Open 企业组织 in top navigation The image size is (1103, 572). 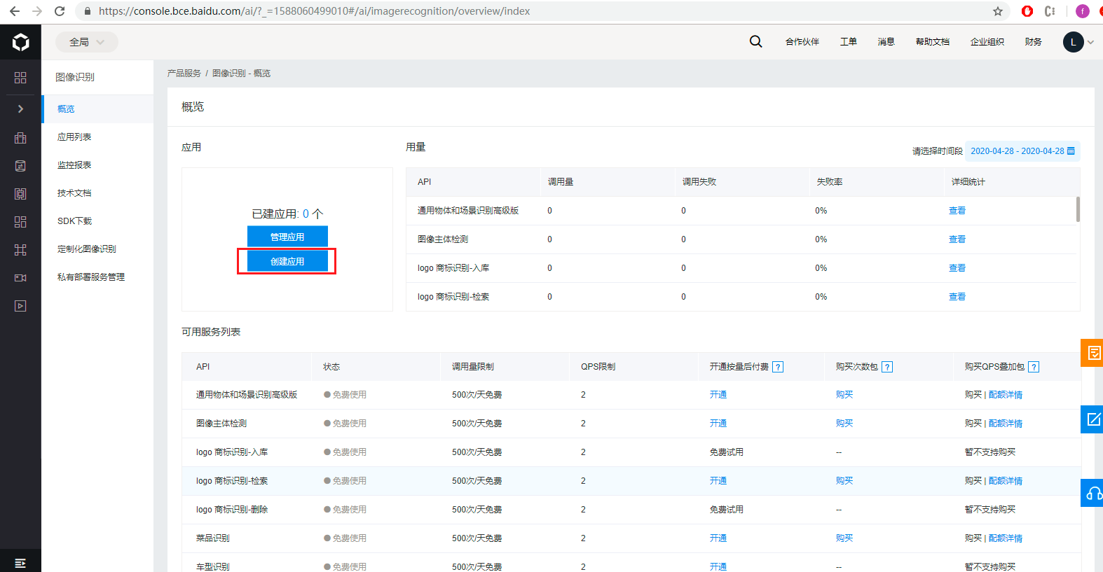987,42
